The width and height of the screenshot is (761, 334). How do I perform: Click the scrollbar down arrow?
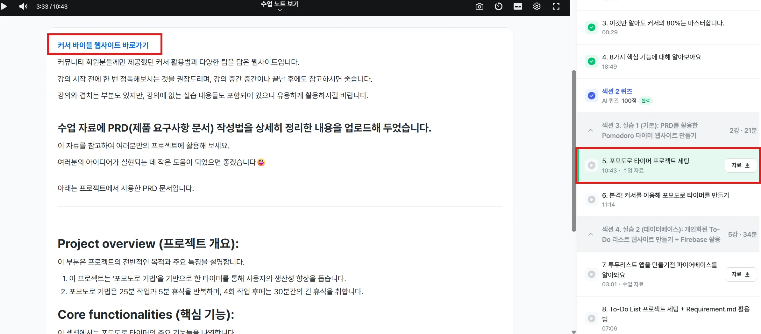tap(574, 332)
